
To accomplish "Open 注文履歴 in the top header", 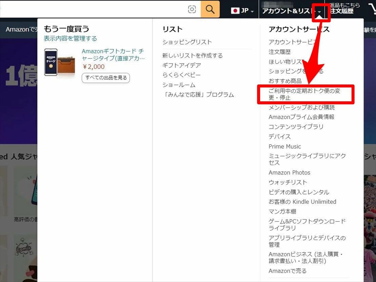I will [x=342, y=11].
